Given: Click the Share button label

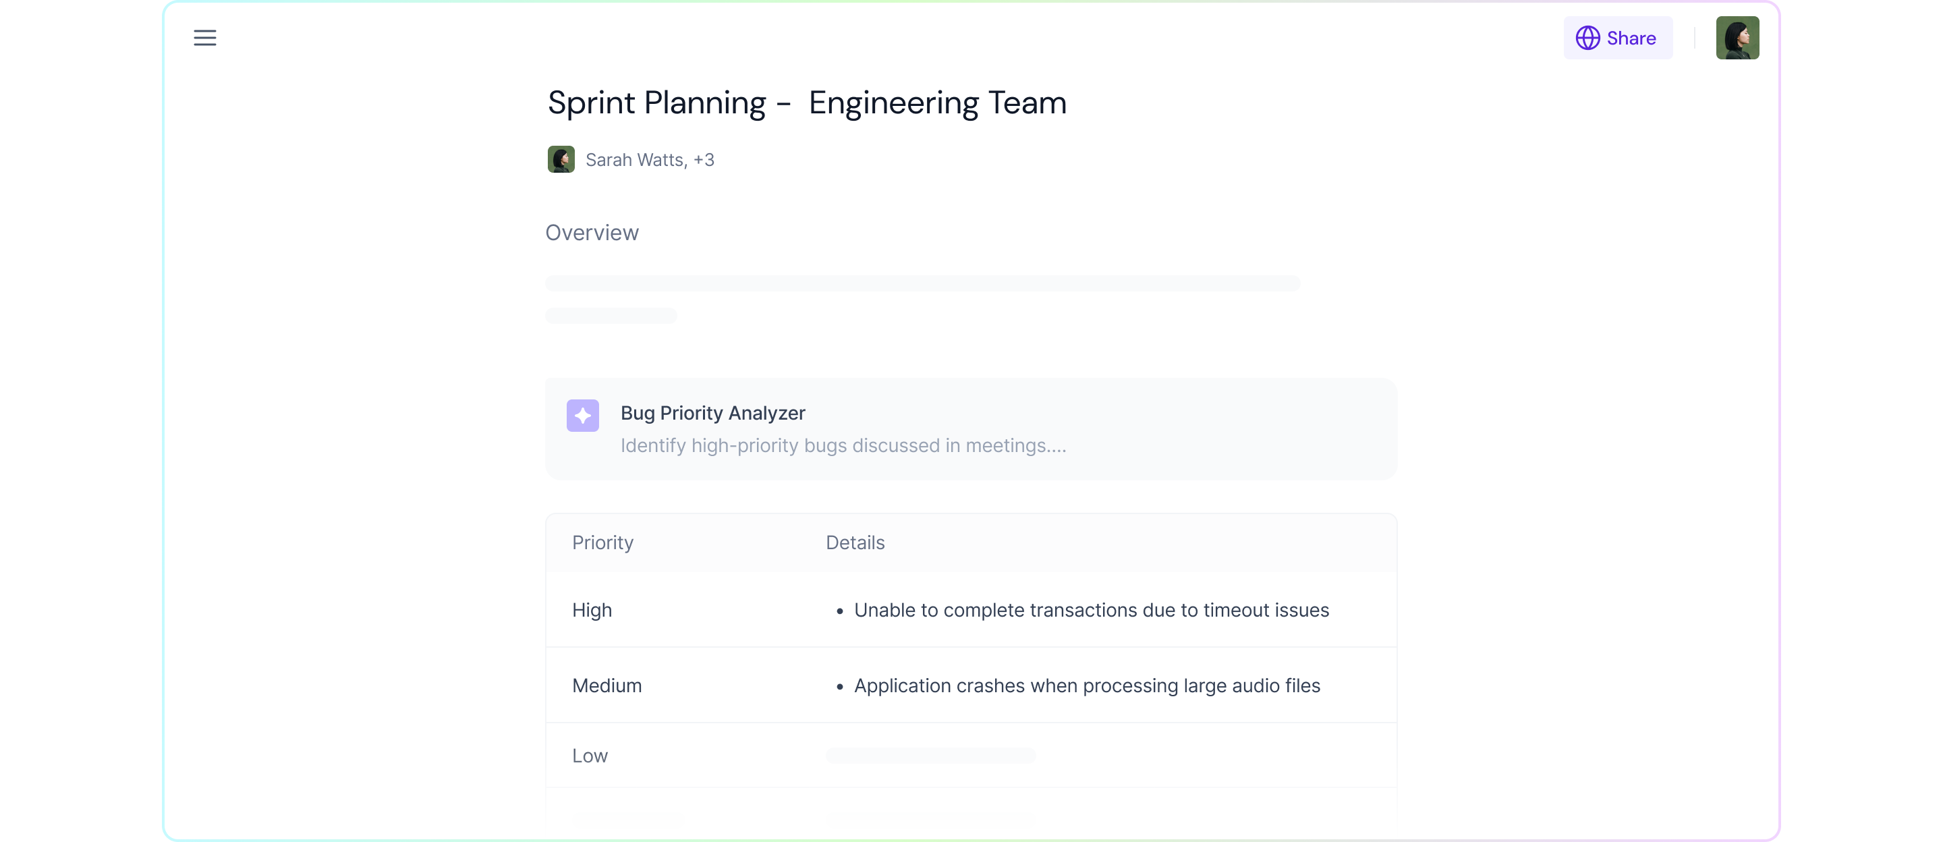Looking at the screenshot, I should (x=1631, y=38).
